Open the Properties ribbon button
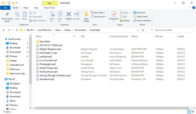Image resolution: width=196 pixels, height=114 pixels. [114, 16]
